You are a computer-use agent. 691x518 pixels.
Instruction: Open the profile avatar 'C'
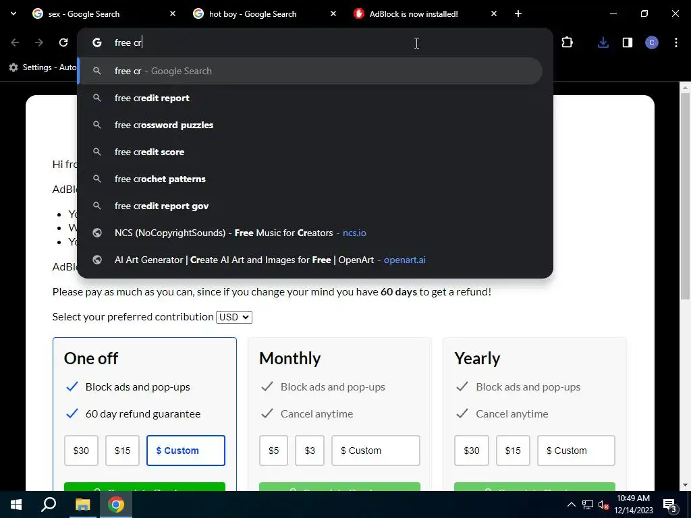click(652, 42)
